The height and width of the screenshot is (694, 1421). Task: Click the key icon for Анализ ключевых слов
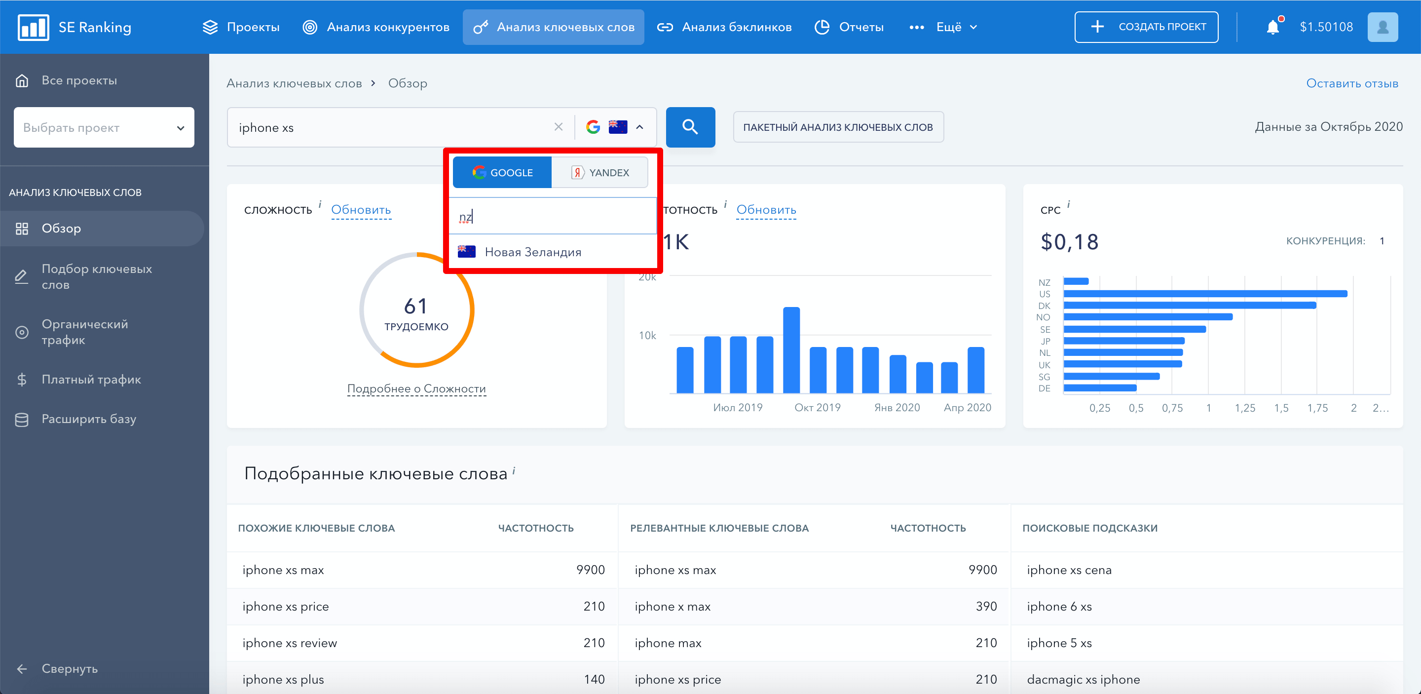481,27
